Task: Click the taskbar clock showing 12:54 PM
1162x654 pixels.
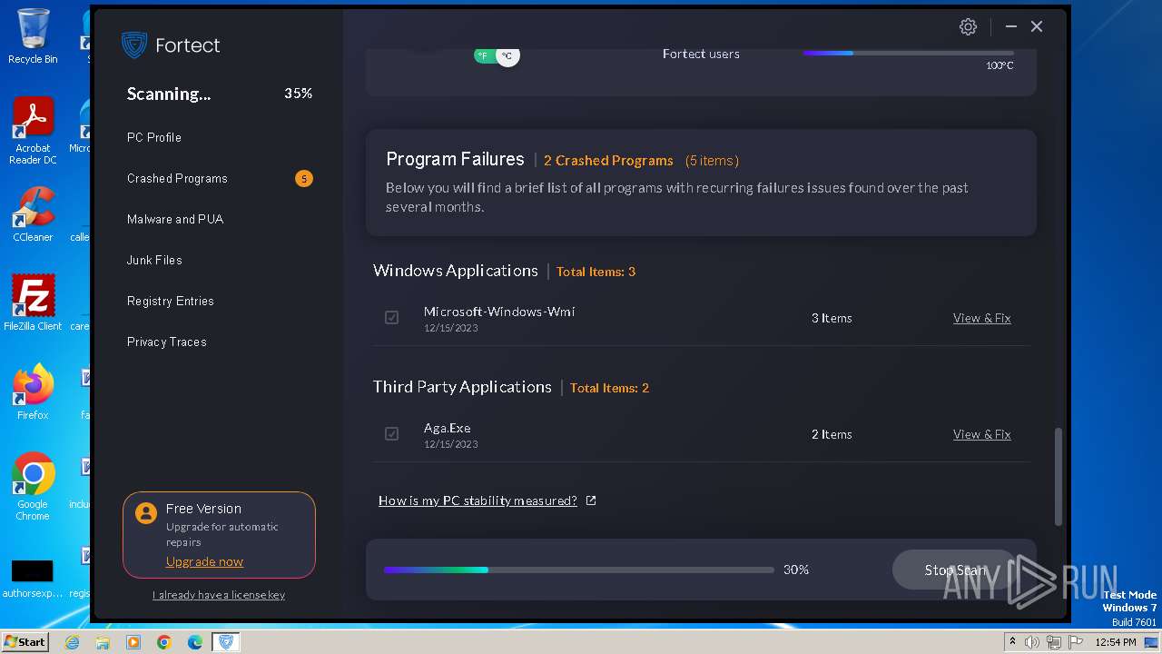Action: pos(1116,642)
